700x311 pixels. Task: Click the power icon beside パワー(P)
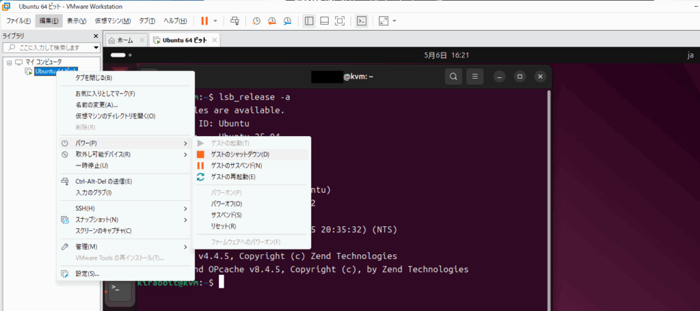65,144
